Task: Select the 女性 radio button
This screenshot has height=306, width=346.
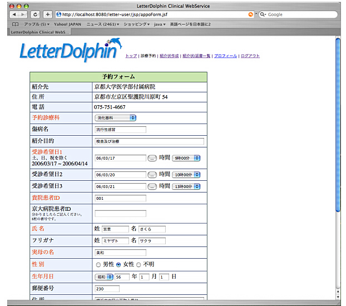Action: [x=118, y=264]
